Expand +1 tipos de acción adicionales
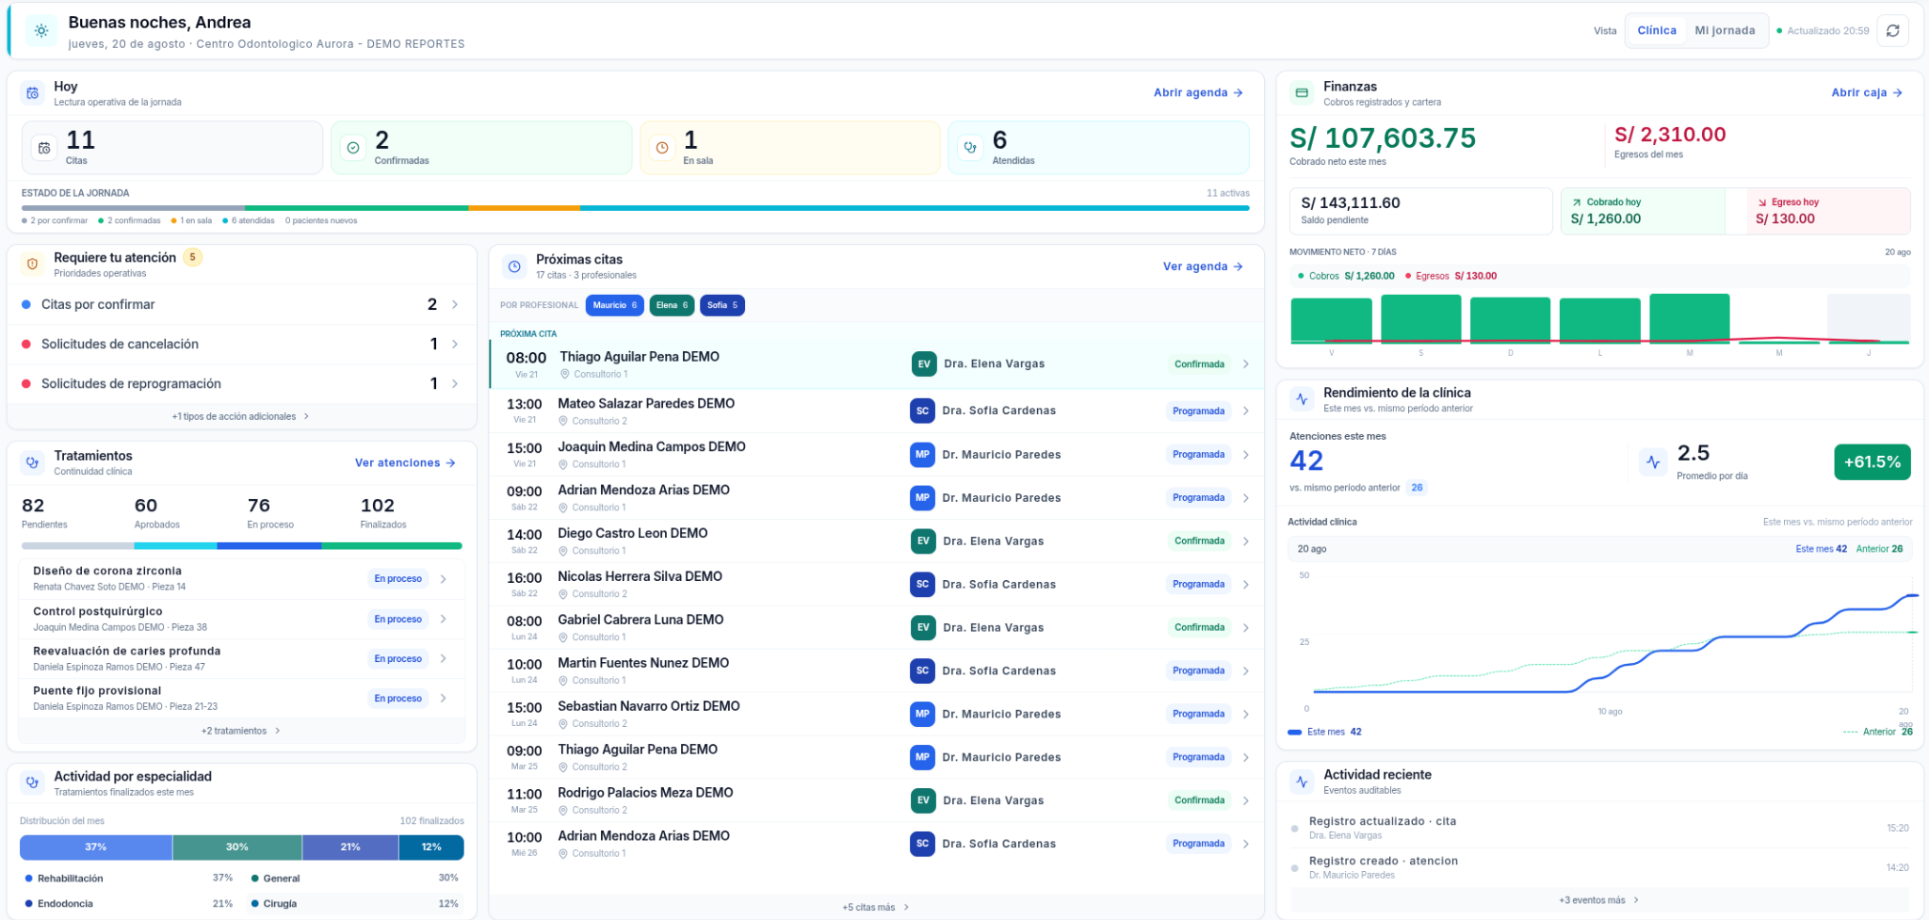Screen dimensions: 1929x920 (x=241, y=416)
